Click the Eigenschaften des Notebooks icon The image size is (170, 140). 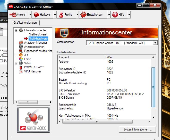tap(21, 51)
